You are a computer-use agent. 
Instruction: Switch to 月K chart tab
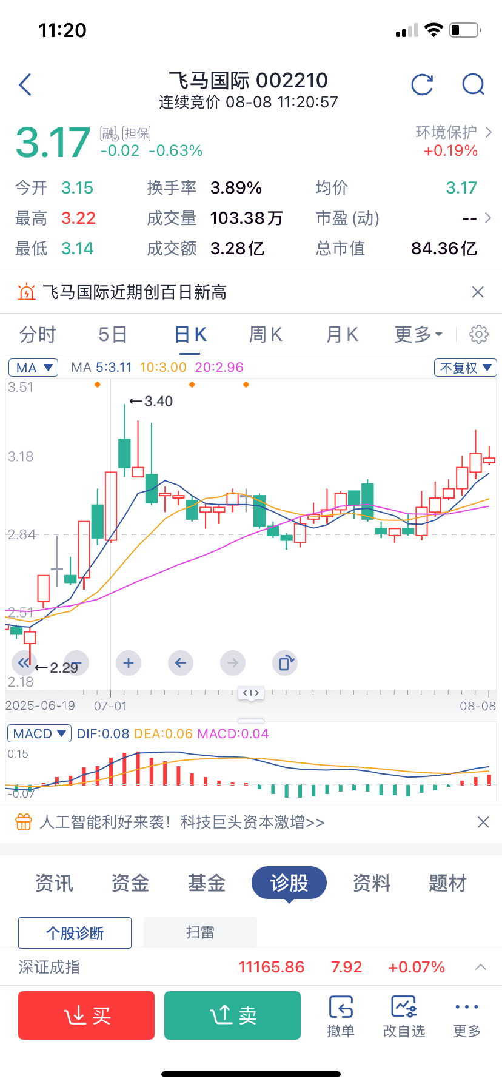(x=342, y=334)
